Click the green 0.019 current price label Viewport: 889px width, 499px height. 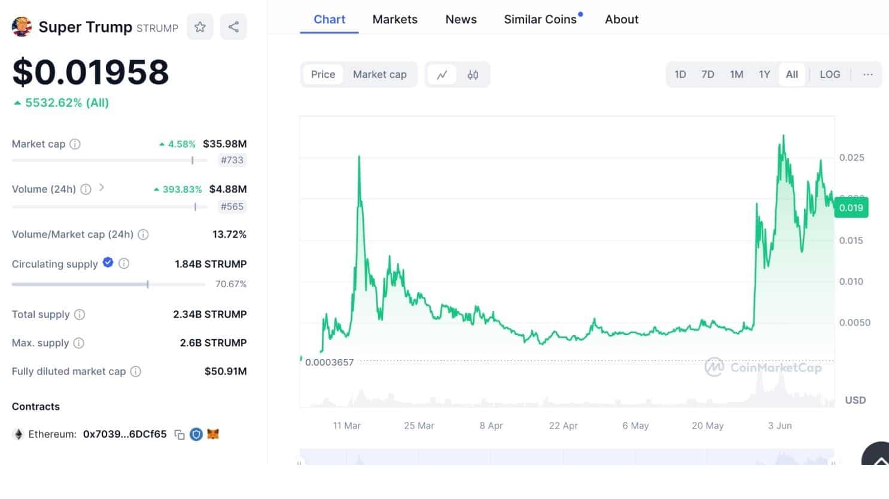[851, 208]
